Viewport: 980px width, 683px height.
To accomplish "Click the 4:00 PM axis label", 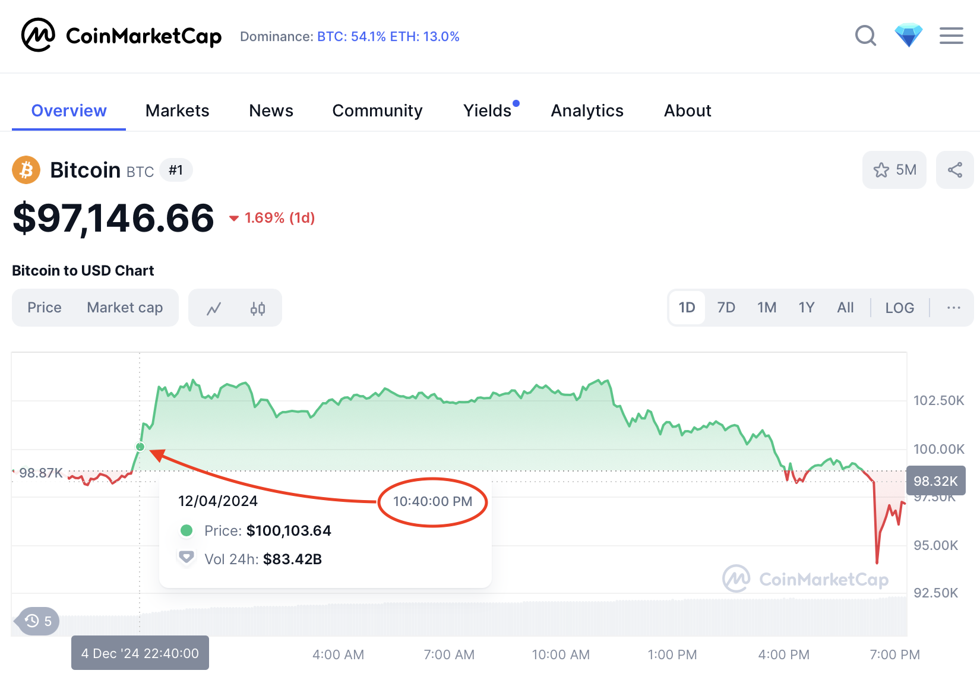I will click(x=784, y=654).
